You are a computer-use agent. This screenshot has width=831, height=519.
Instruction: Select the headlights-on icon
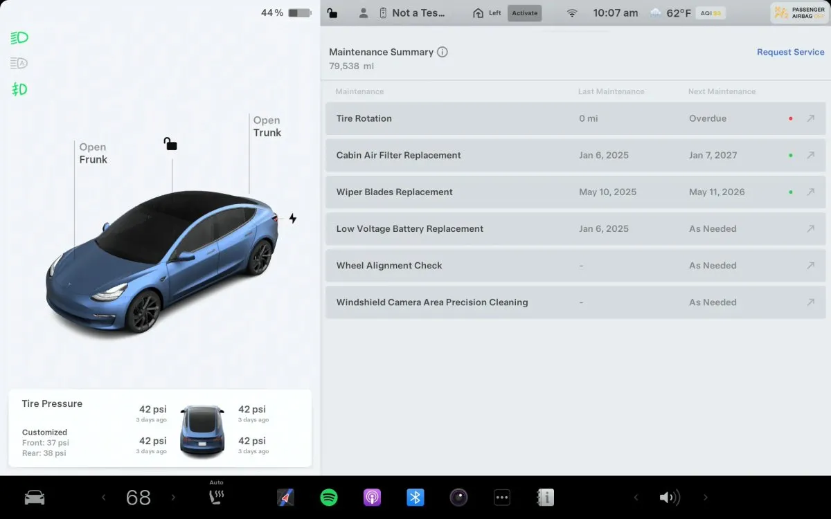click(19, 37)
